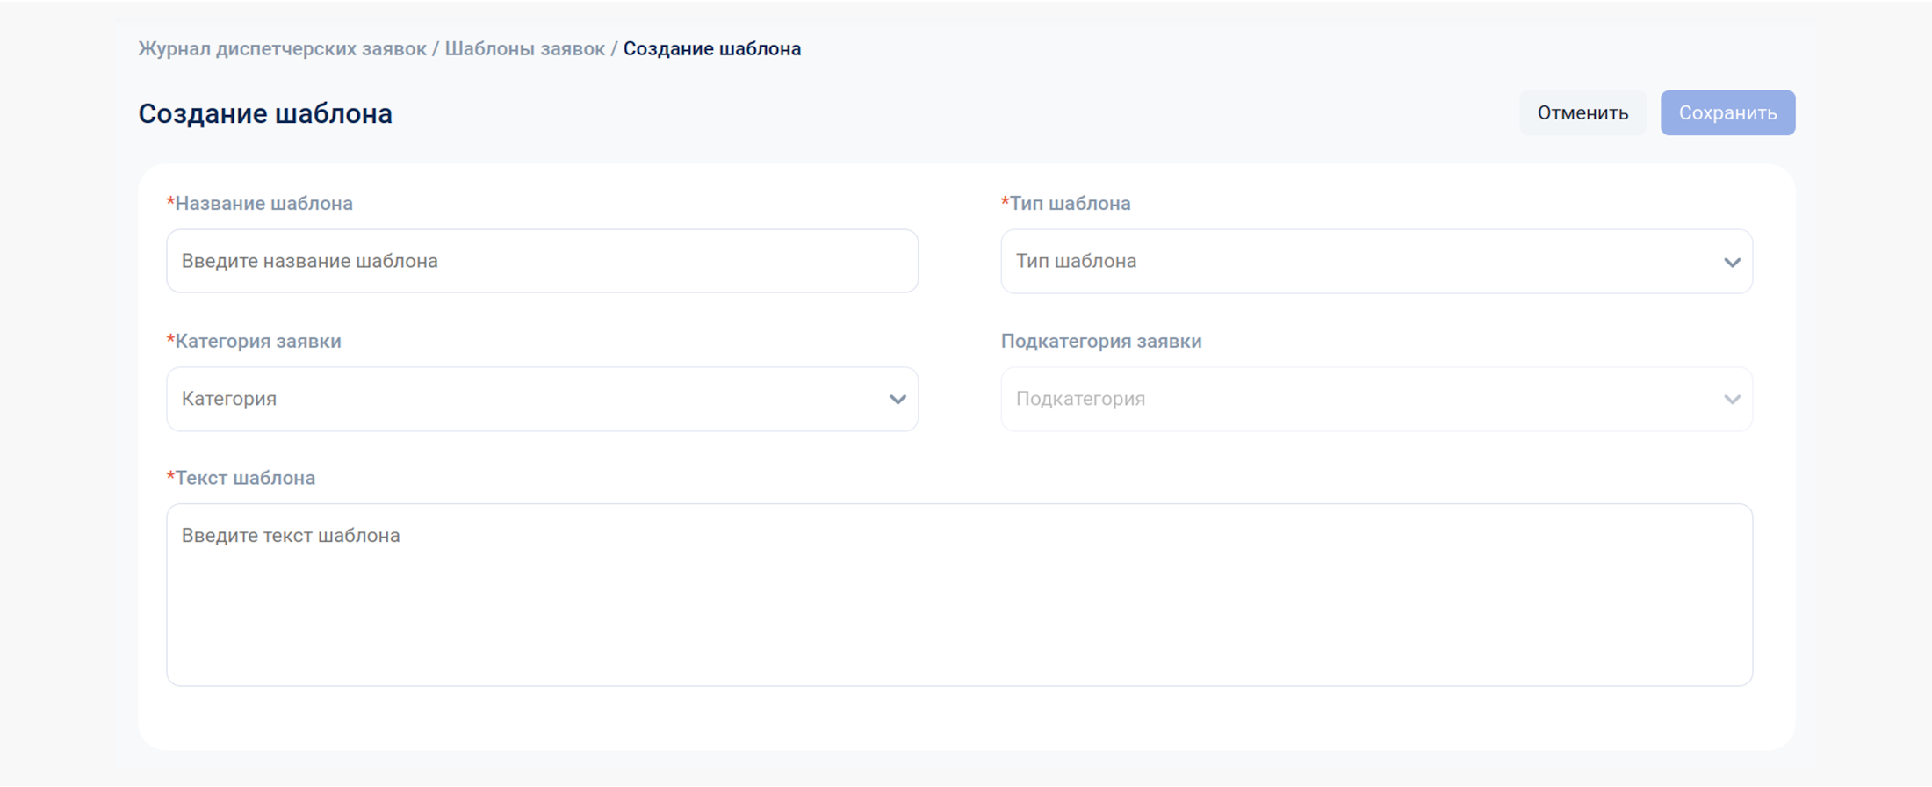Click the Тип шаблона field label
The image size is (1932, 787).
(1070, 204)
